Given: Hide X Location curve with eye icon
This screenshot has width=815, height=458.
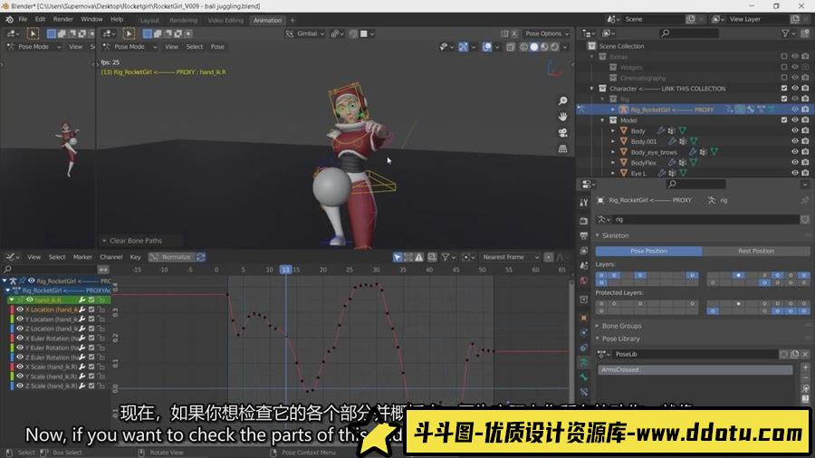Looking at the screenshot, I should tap(20, 310).
